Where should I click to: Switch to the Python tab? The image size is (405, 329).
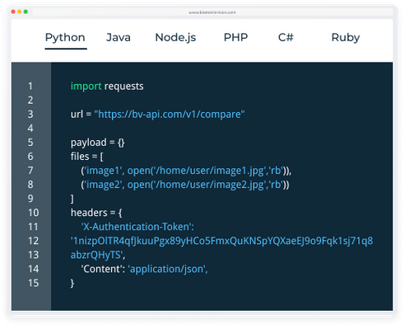tap(65, 38)
